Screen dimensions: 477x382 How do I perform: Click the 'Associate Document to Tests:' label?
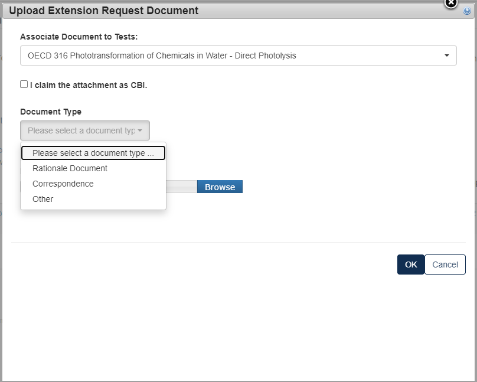79,37
